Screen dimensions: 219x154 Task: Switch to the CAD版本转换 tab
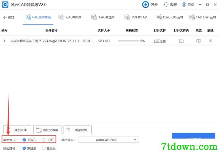coord(38,17)
